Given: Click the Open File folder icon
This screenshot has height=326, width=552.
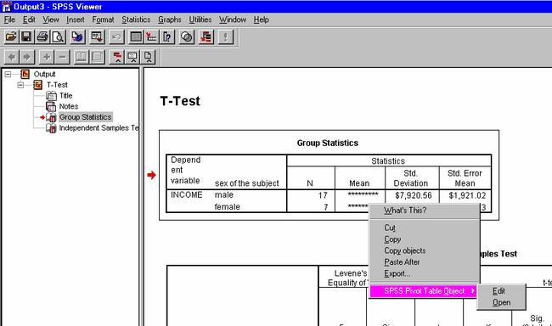Looking at the screenshot, I should point(11,37).
